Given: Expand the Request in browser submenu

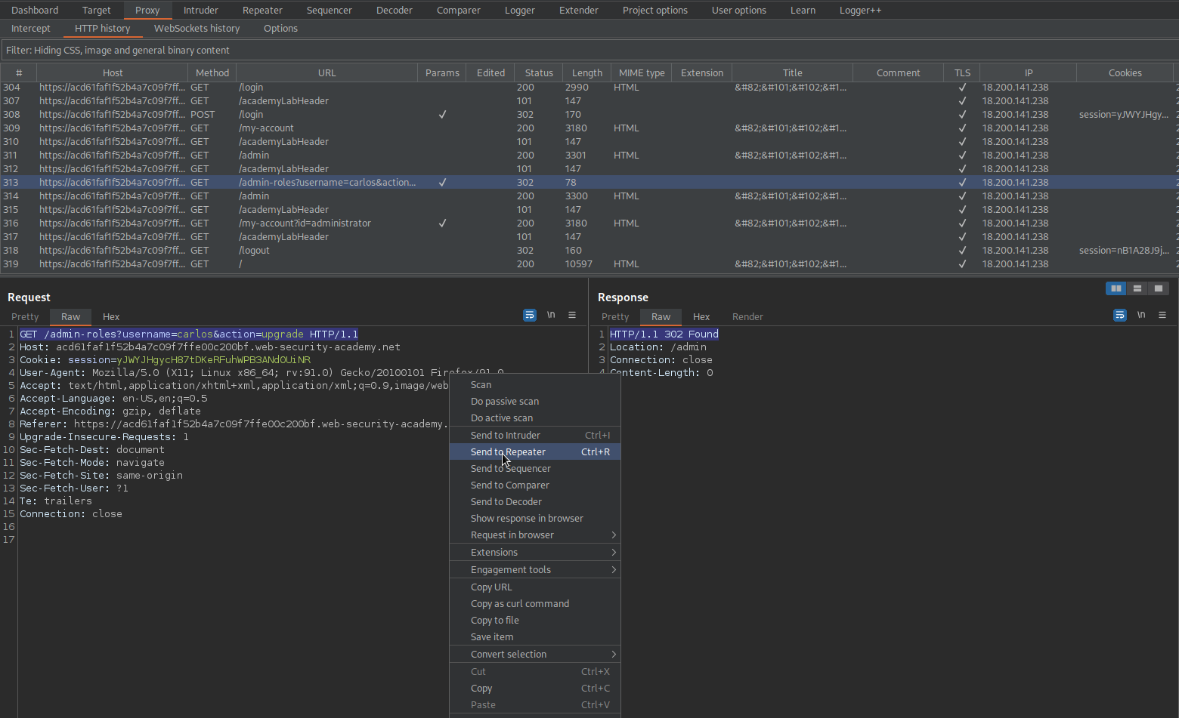Looking at the screenshot, I should point(535,535).
